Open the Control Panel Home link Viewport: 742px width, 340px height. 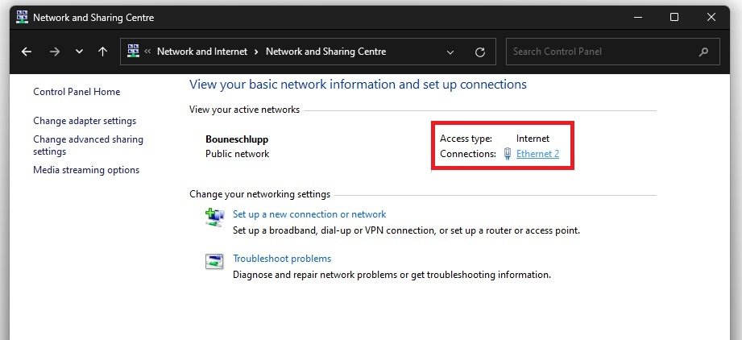click(x=77, y=92)
